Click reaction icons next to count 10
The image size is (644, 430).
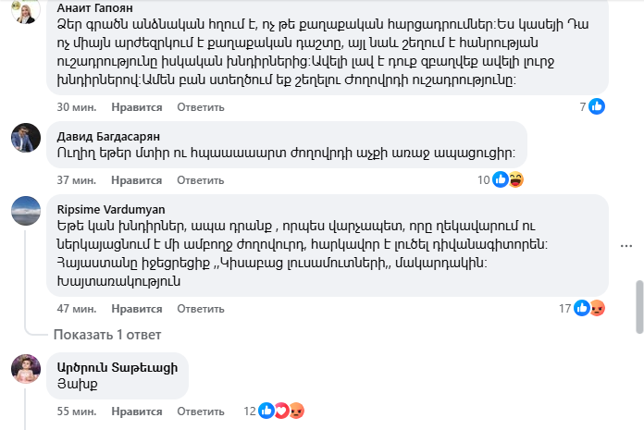pyautogui.click(x=508, y=179)
